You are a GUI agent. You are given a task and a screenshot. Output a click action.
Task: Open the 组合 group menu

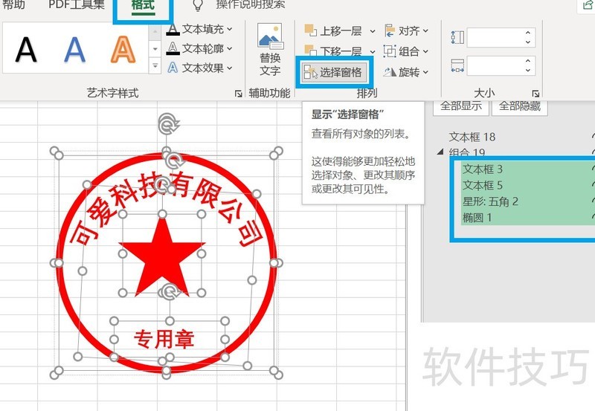tap(406, 51)
